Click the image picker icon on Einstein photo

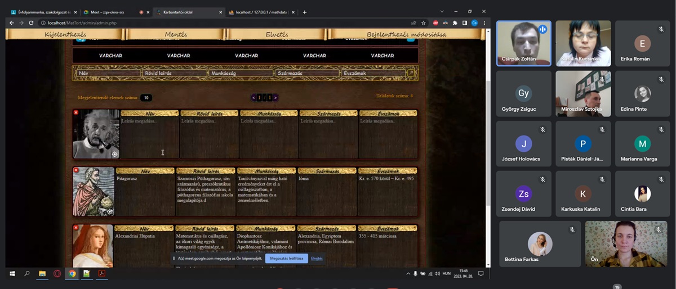point(114,154)
